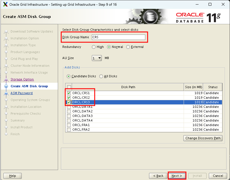Close the installer window
This screenshot has width=230, height=180.
click(x=223, y=4)
